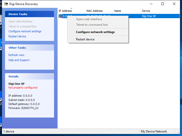Click the window resize grip in status bar

click(x=178, y=132)
